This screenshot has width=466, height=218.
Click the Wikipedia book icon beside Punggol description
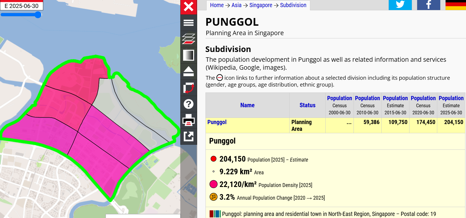[x=215, y=214]
